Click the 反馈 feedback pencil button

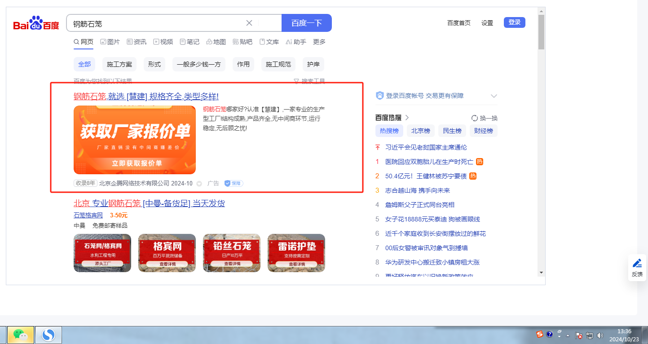[637, 268]
